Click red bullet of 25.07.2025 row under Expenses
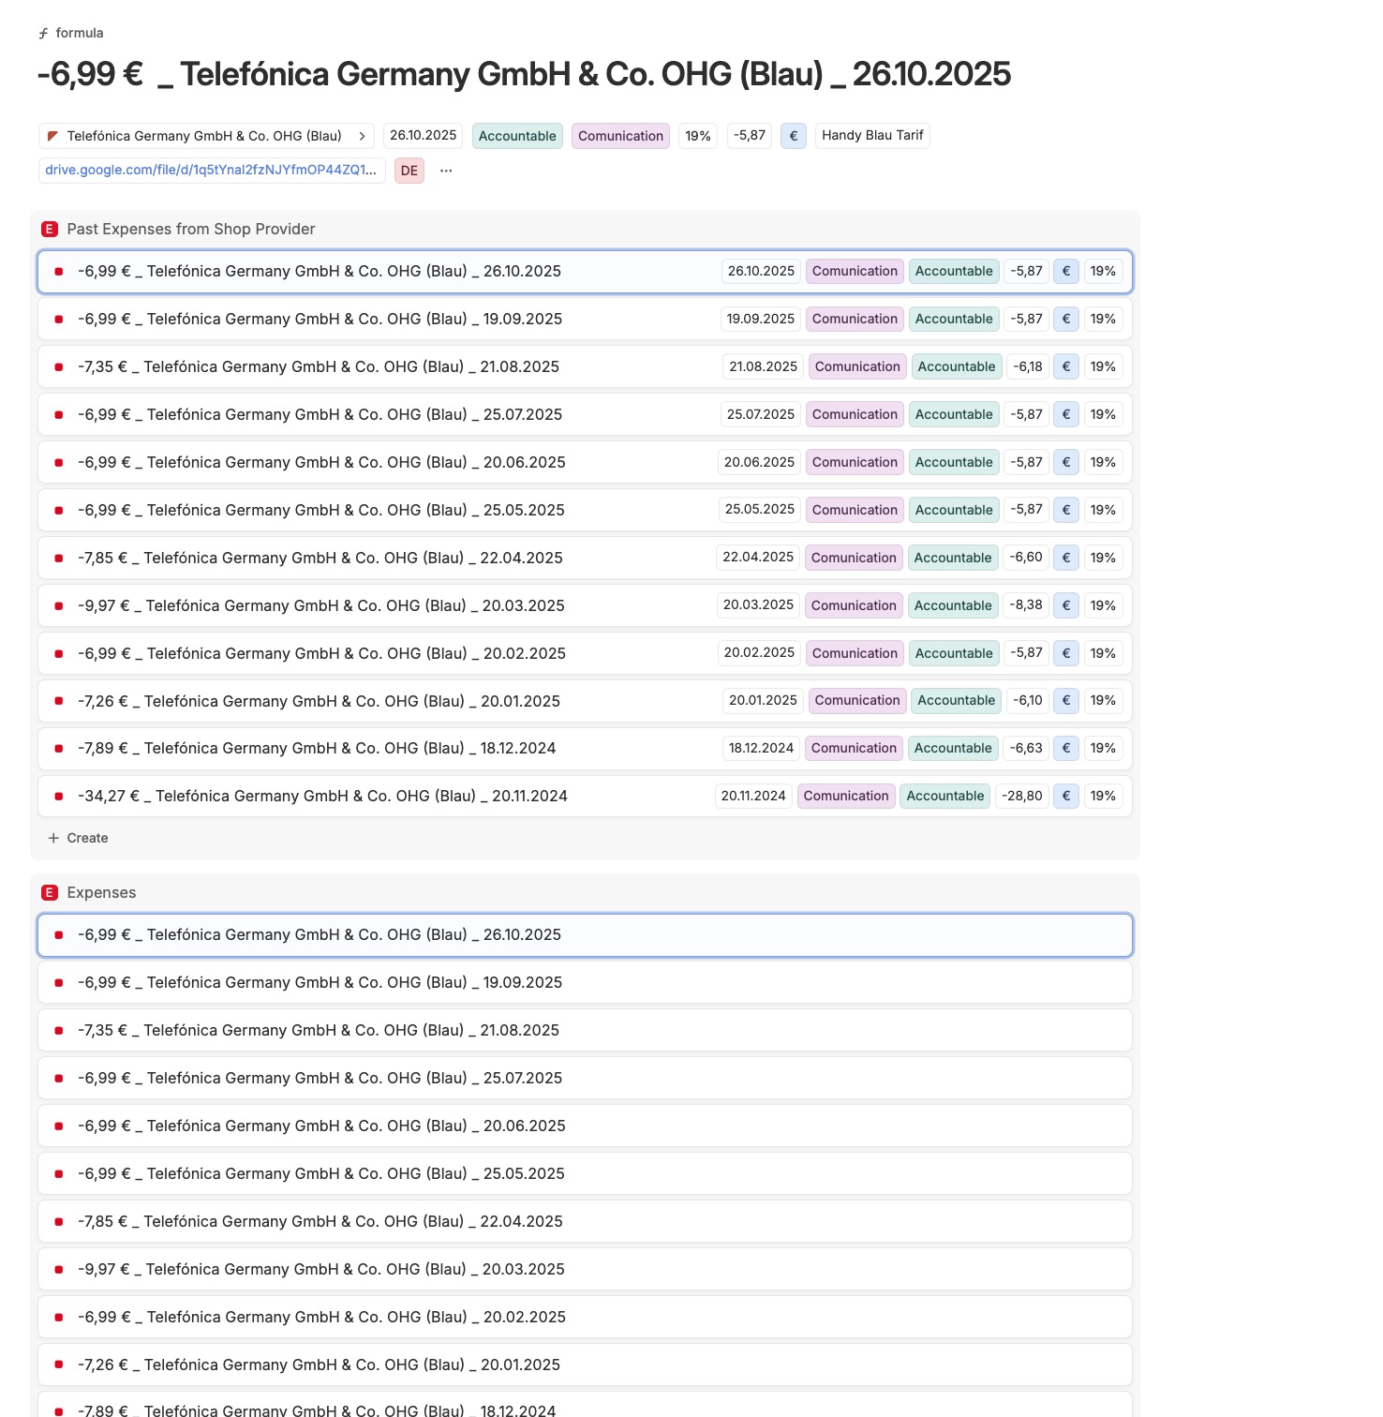Screen dimensions: 1383x1417 click(59, 1079)
